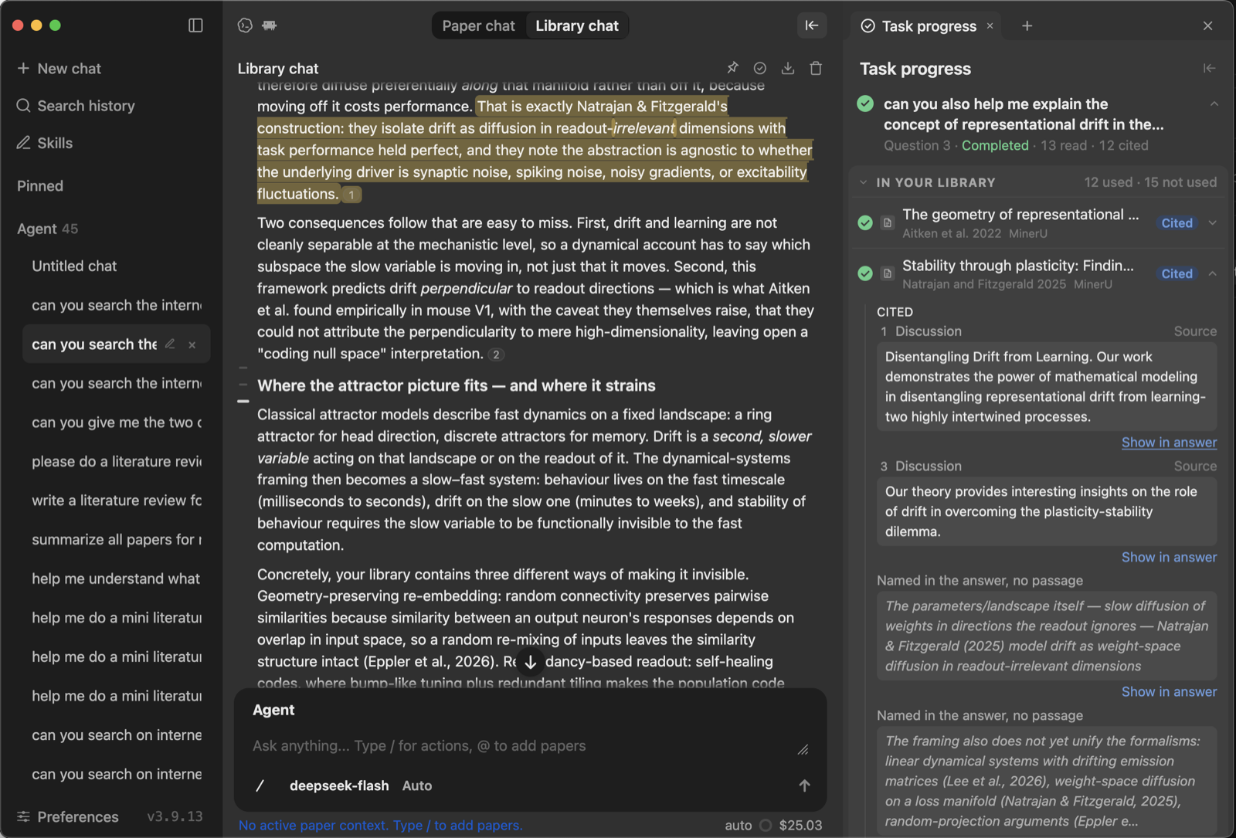Close the Task progress tab
The width and height of the screenshot is (1236, 838).
pyautogui.click(x=990, y=25)
